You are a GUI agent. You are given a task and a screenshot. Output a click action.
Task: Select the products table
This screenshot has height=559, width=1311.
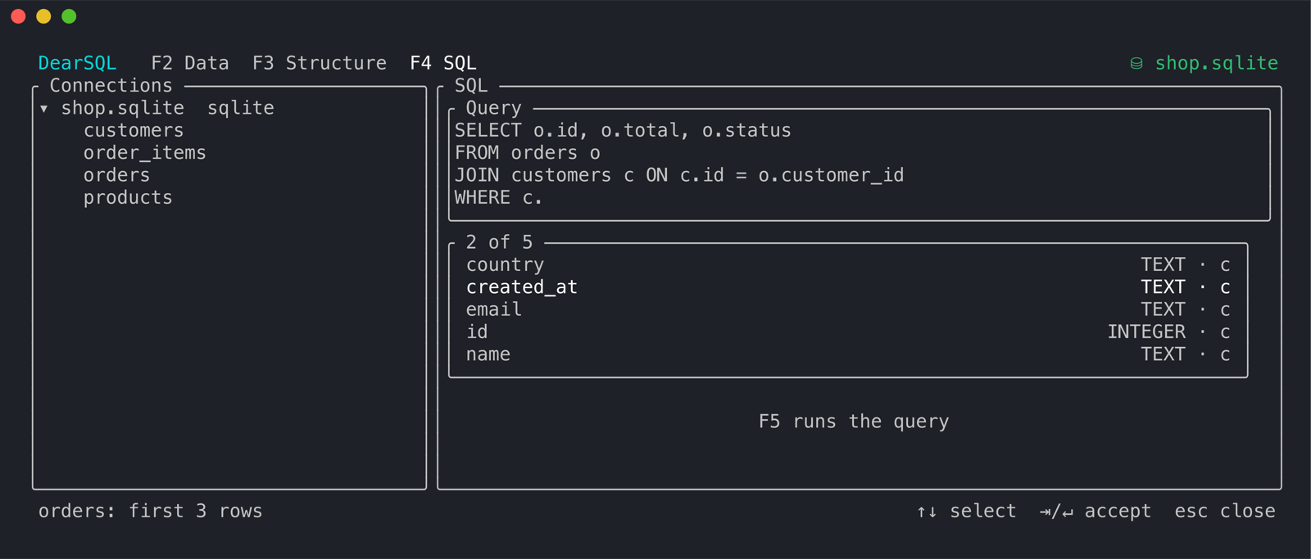tap(128, 197)
